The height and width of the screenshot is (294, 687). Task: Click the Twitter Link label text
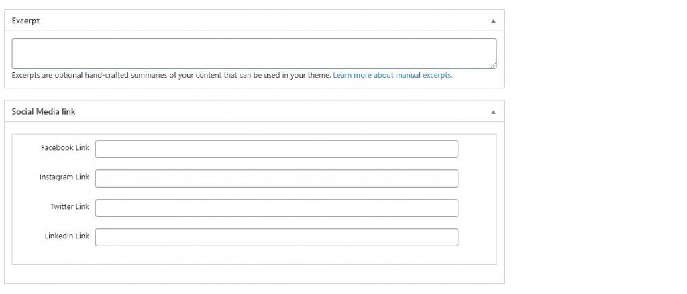70,206
